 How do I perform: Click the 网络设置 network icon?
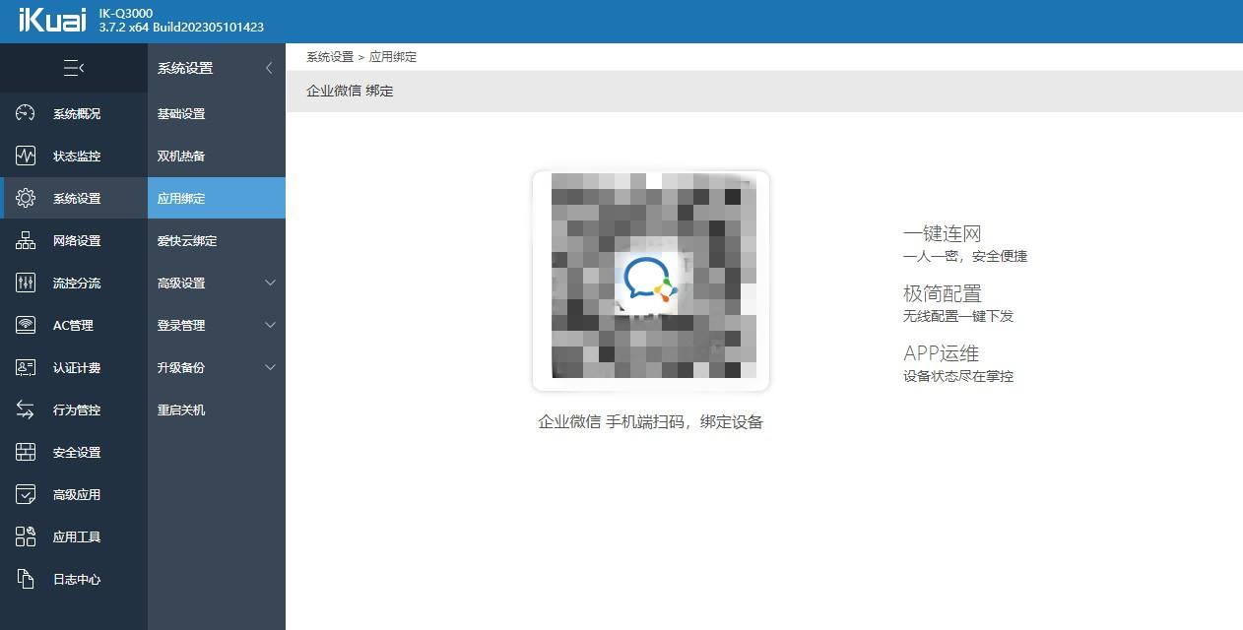[73, 240]
